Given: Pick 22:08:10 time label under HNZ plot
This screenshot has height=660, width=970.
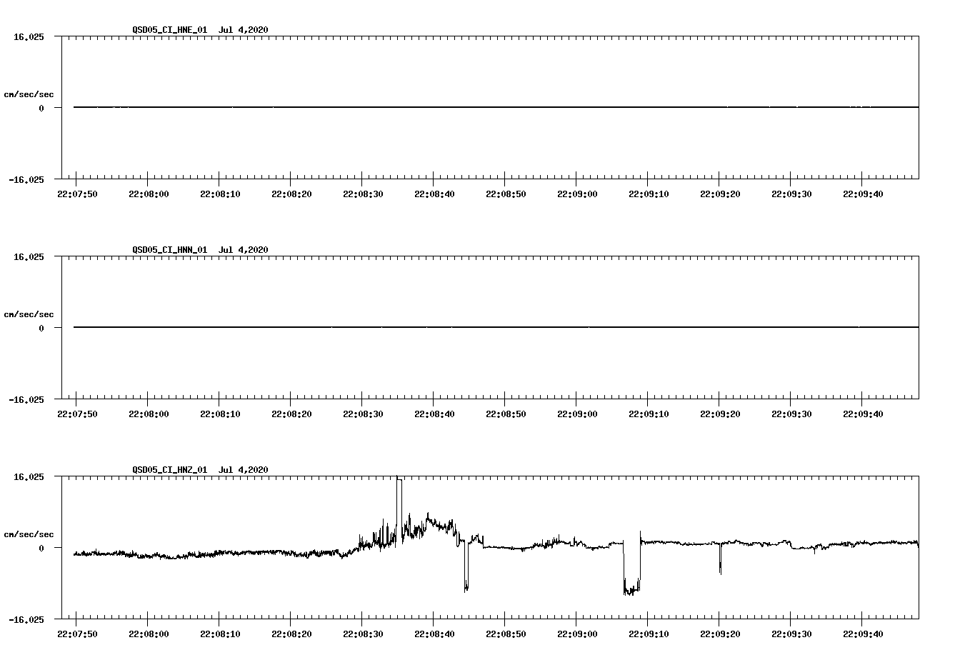Looking at the screenshot, I should [220, 634].
